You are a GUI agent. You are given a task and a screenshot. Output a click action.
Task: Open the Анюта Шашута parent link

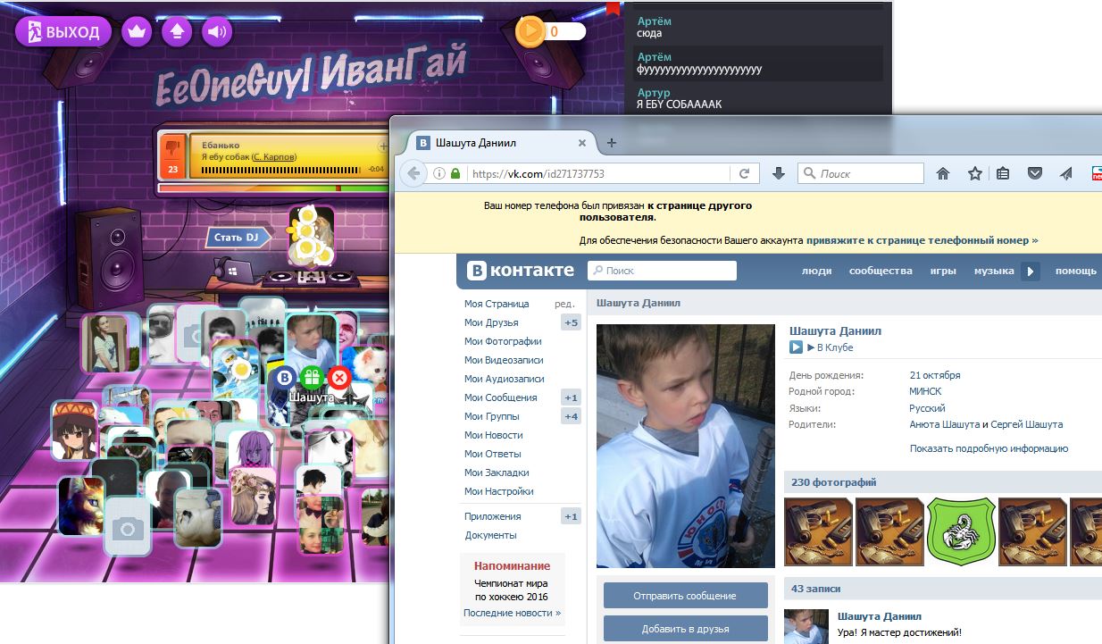(944, 424)
